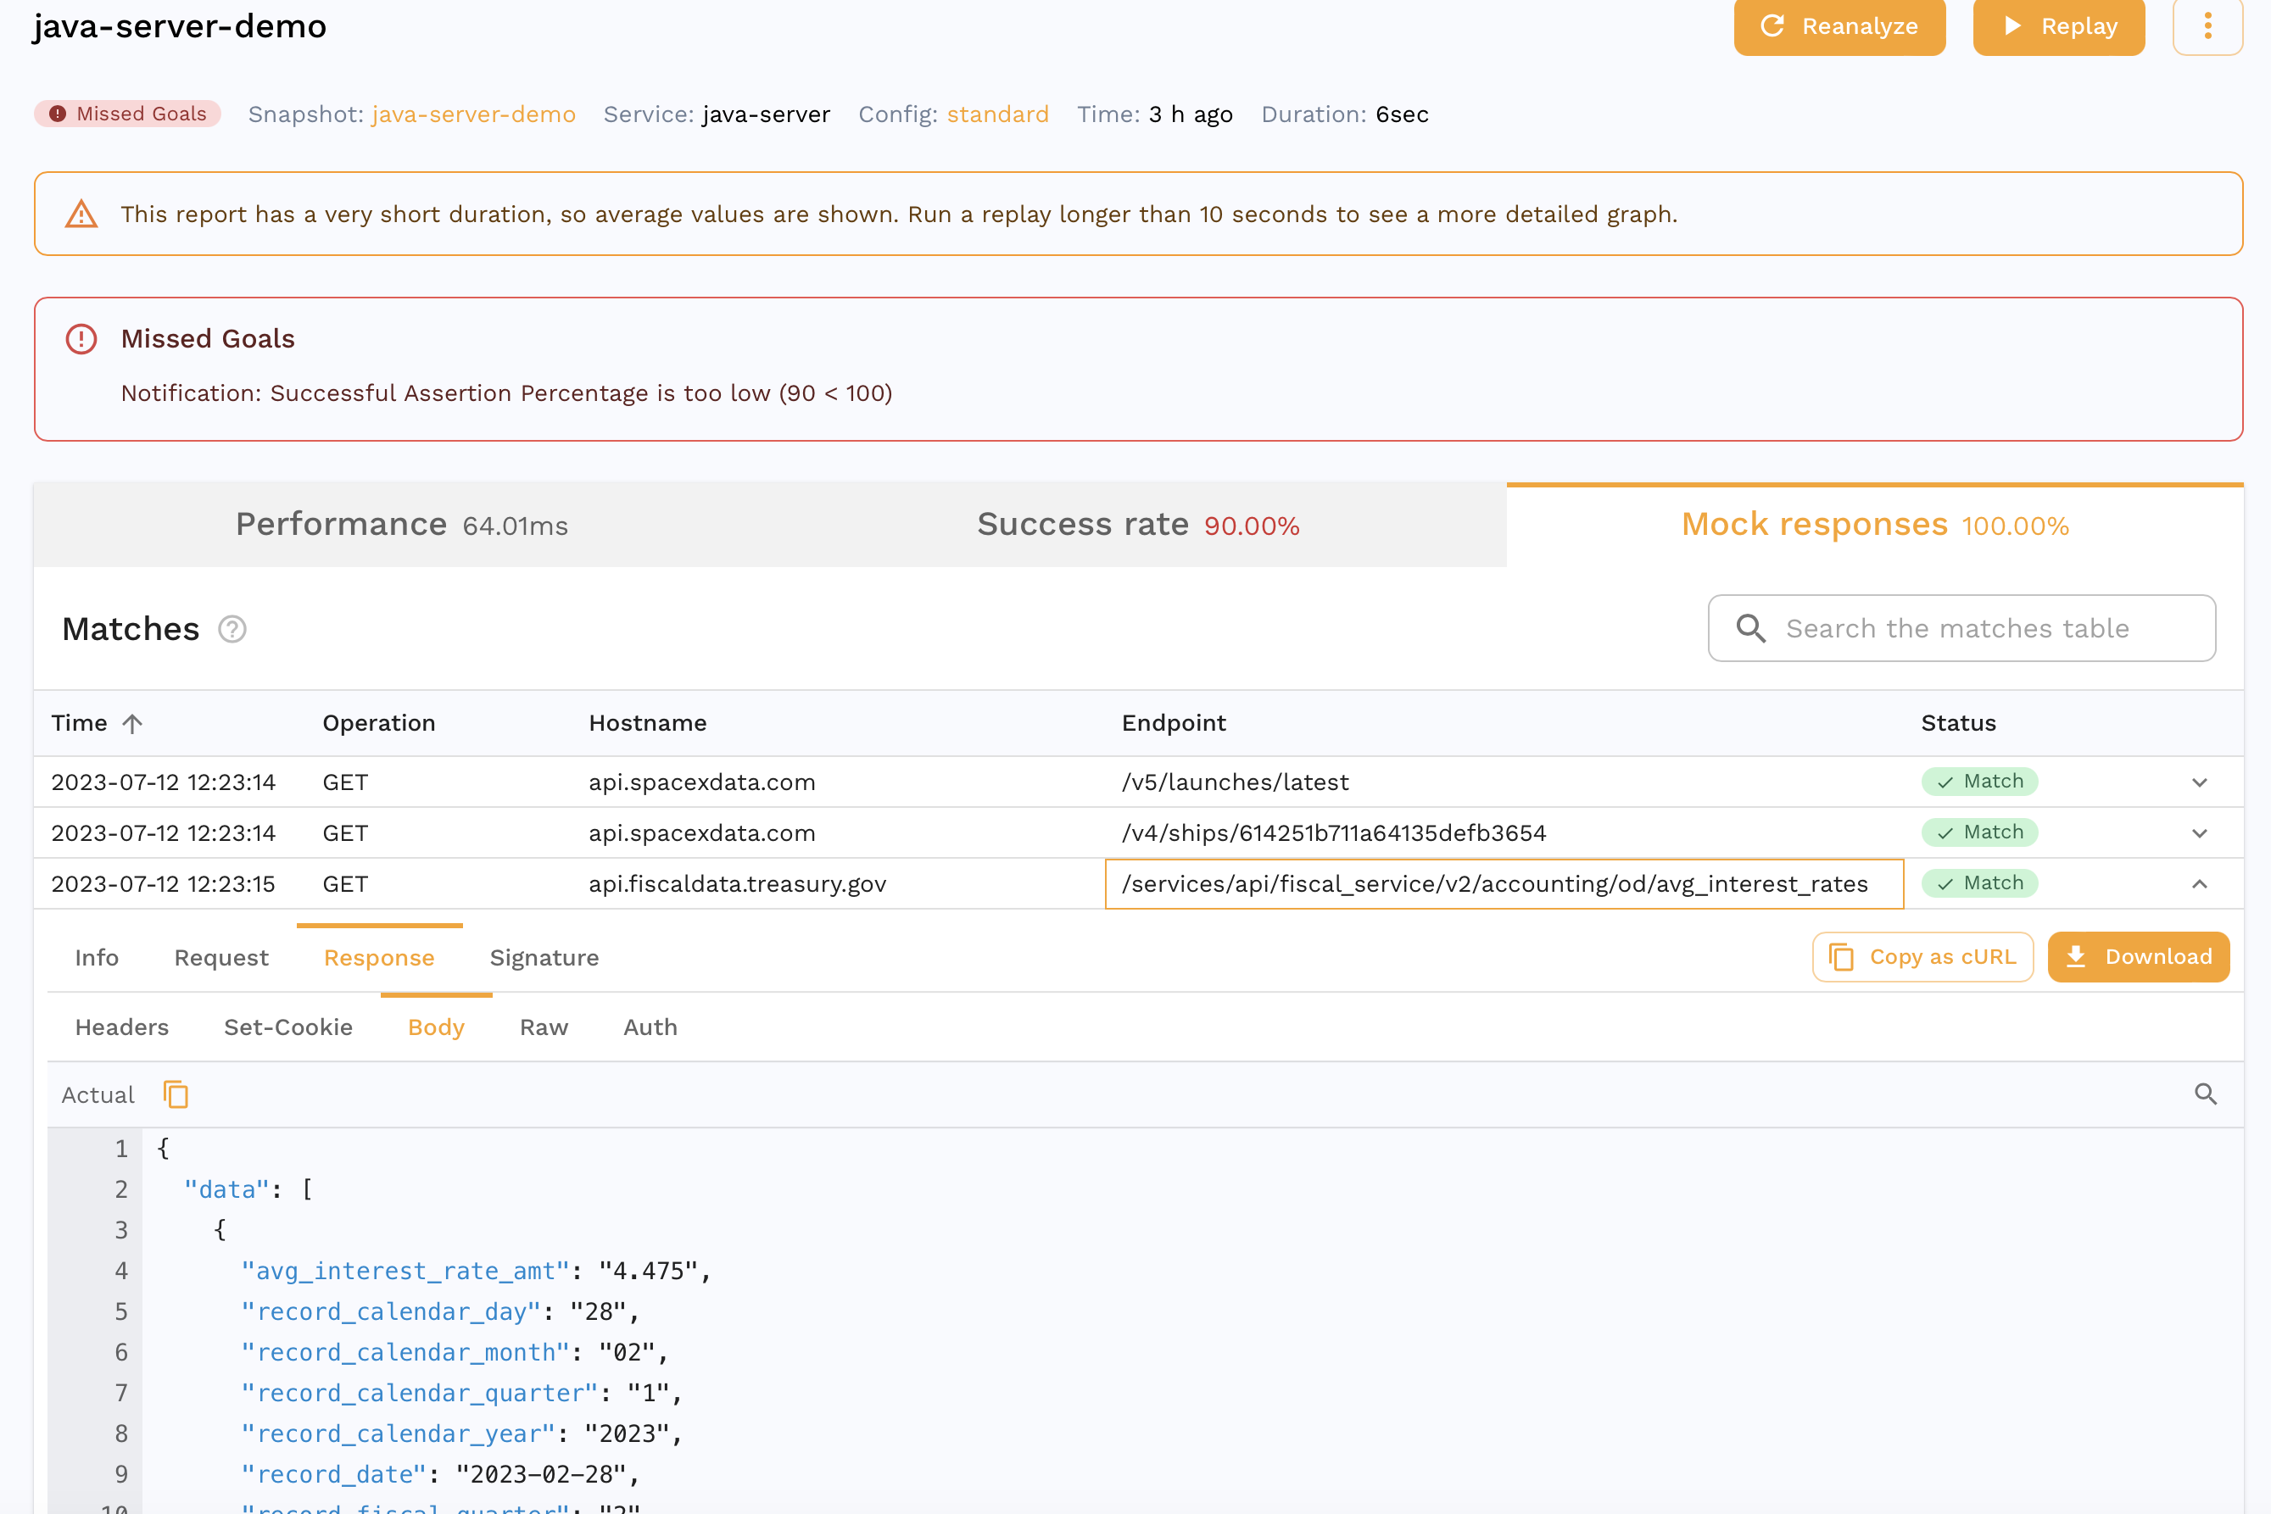This screenshot has height=1514, width=2271.
Task: Open the Matches help question-mark icon
Action: (x=232, y=630)
